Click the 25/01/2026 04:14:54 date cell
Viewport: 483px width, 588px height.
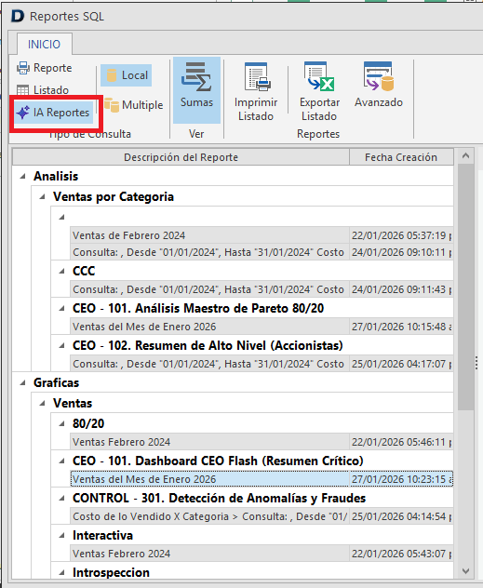click(x=401, y=516)
